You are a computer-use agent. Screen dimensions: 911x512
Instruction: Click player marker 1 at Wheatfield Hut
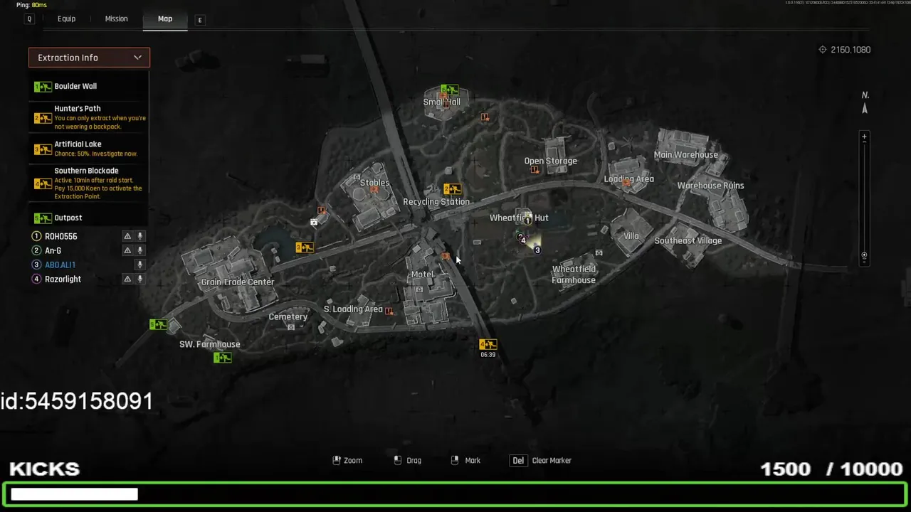527,220
